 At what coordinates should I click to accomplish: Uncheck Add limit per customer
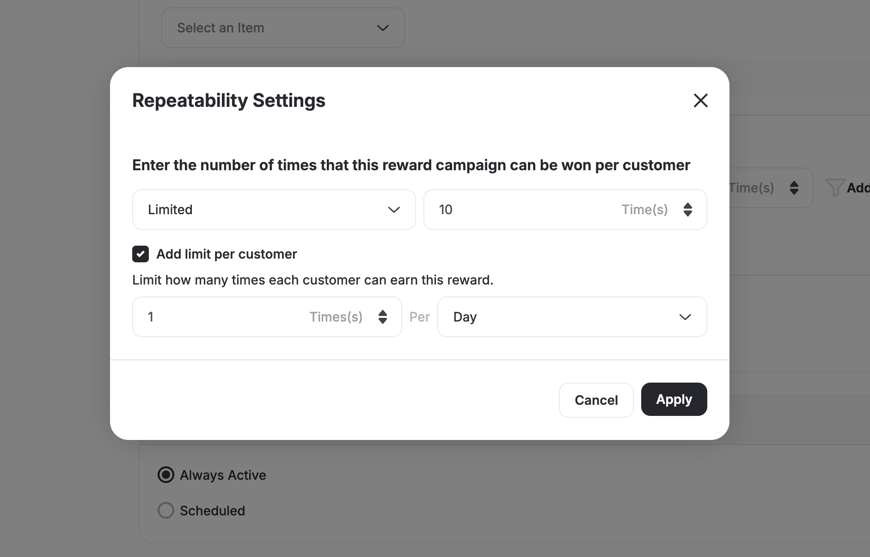(x=141, y=254)
